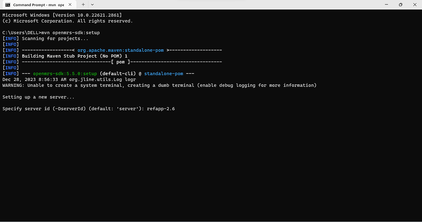Click the Building Maven Stub Project line
The height and width of the screenshot is (222, 422).
pos(75,56)
